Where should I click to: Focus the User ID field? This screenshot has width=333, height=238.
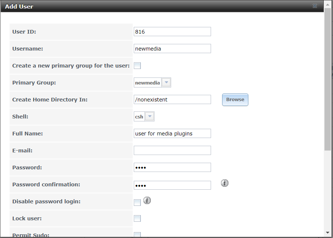point(172,32)
